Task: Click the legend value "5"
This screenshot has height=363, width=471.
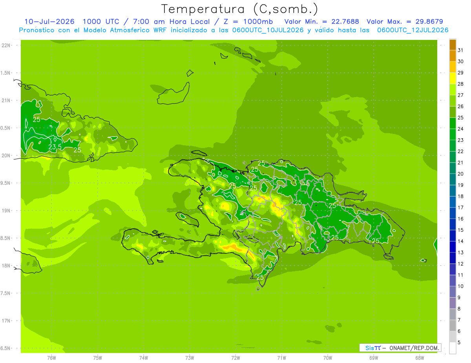Action: pos(459,343)
